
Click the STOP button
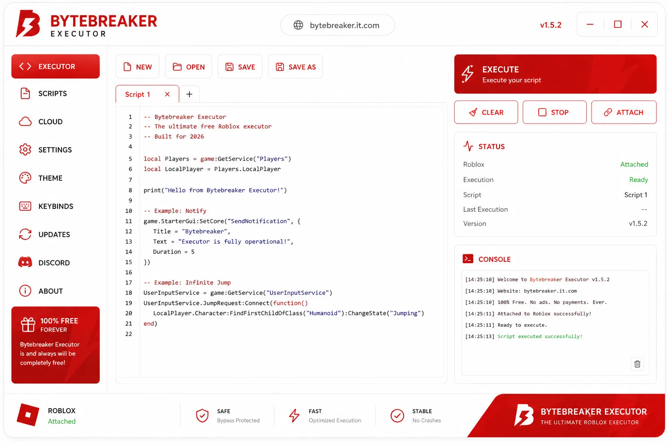click(554, 112)
